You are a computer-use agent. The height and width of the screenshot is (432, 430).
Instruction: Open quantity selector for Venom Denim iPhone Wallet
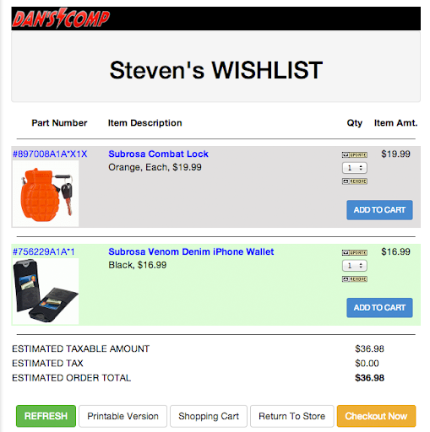[355, 266]
